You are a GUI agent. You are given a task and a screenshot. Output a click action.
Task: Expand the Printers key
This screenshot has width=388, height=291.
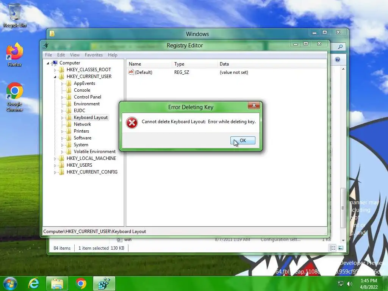coord(62,131)
